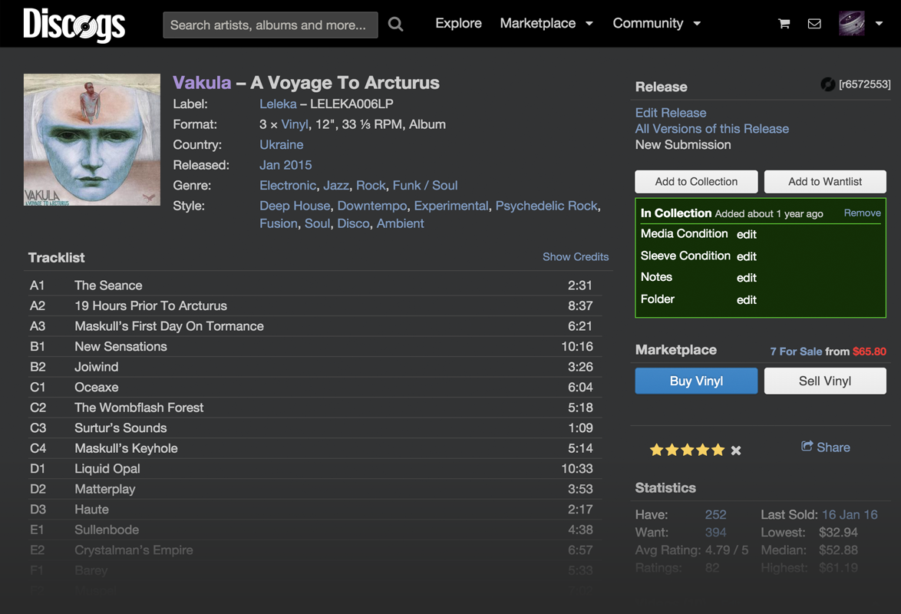Viewport: 901px width, 614px height.
Task: Click the Share link text
Action: [833, 447]
